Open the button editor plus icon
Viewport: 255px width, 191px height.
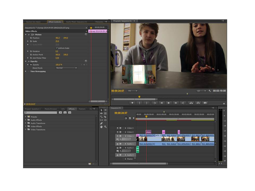224,103
